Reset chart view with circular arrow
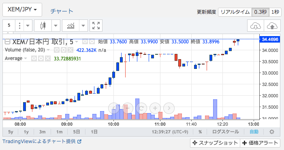This screenshot has width=284, height=150. [x=141, y=108]
